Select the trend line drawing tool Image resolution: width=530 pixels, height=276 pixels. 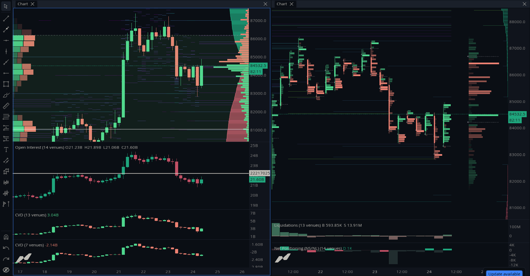(x=6, y=19)
